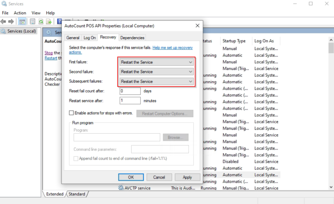Screen dimensions: 334x204
Task: Click the Properties toolbar icon
Action: pyautogui.click(x=33, y=21)
